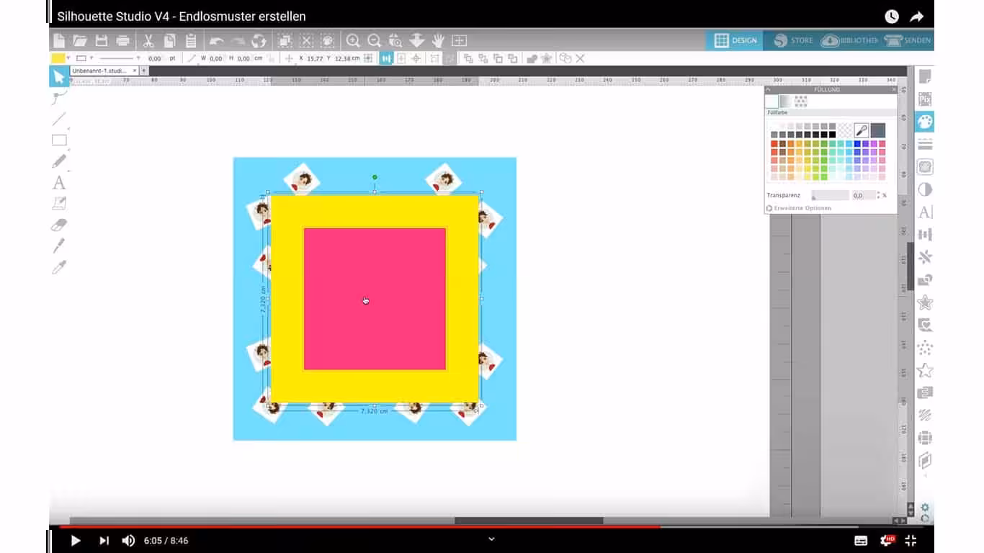Screen dimensions: 984x553
Task: Toggle the highlighted blue alignment button in toolbar
Action: point(386,58)
